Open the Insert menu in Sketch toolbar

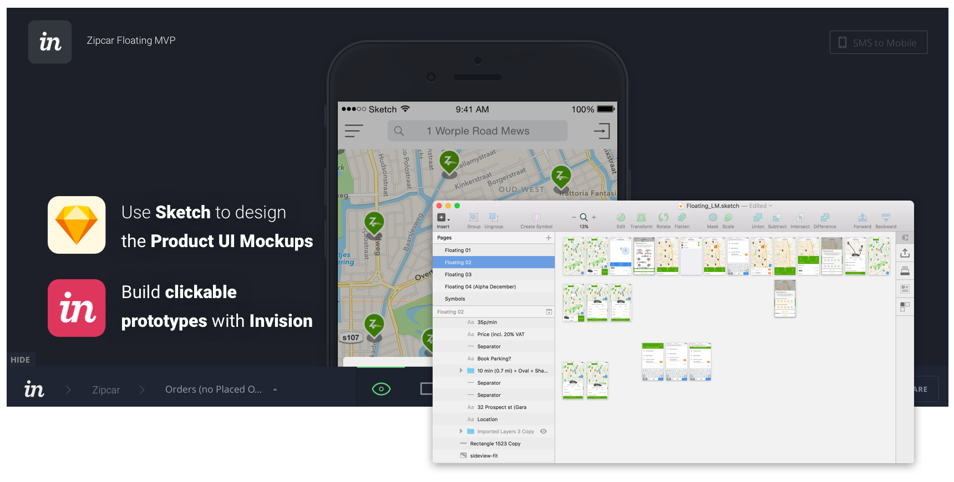(x=443, y=221)
